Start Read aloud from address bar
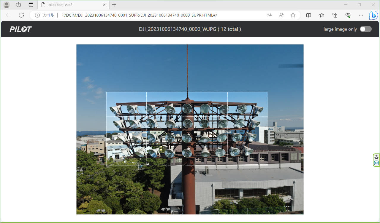The image size is (380, 223). (x=281, y=15)
